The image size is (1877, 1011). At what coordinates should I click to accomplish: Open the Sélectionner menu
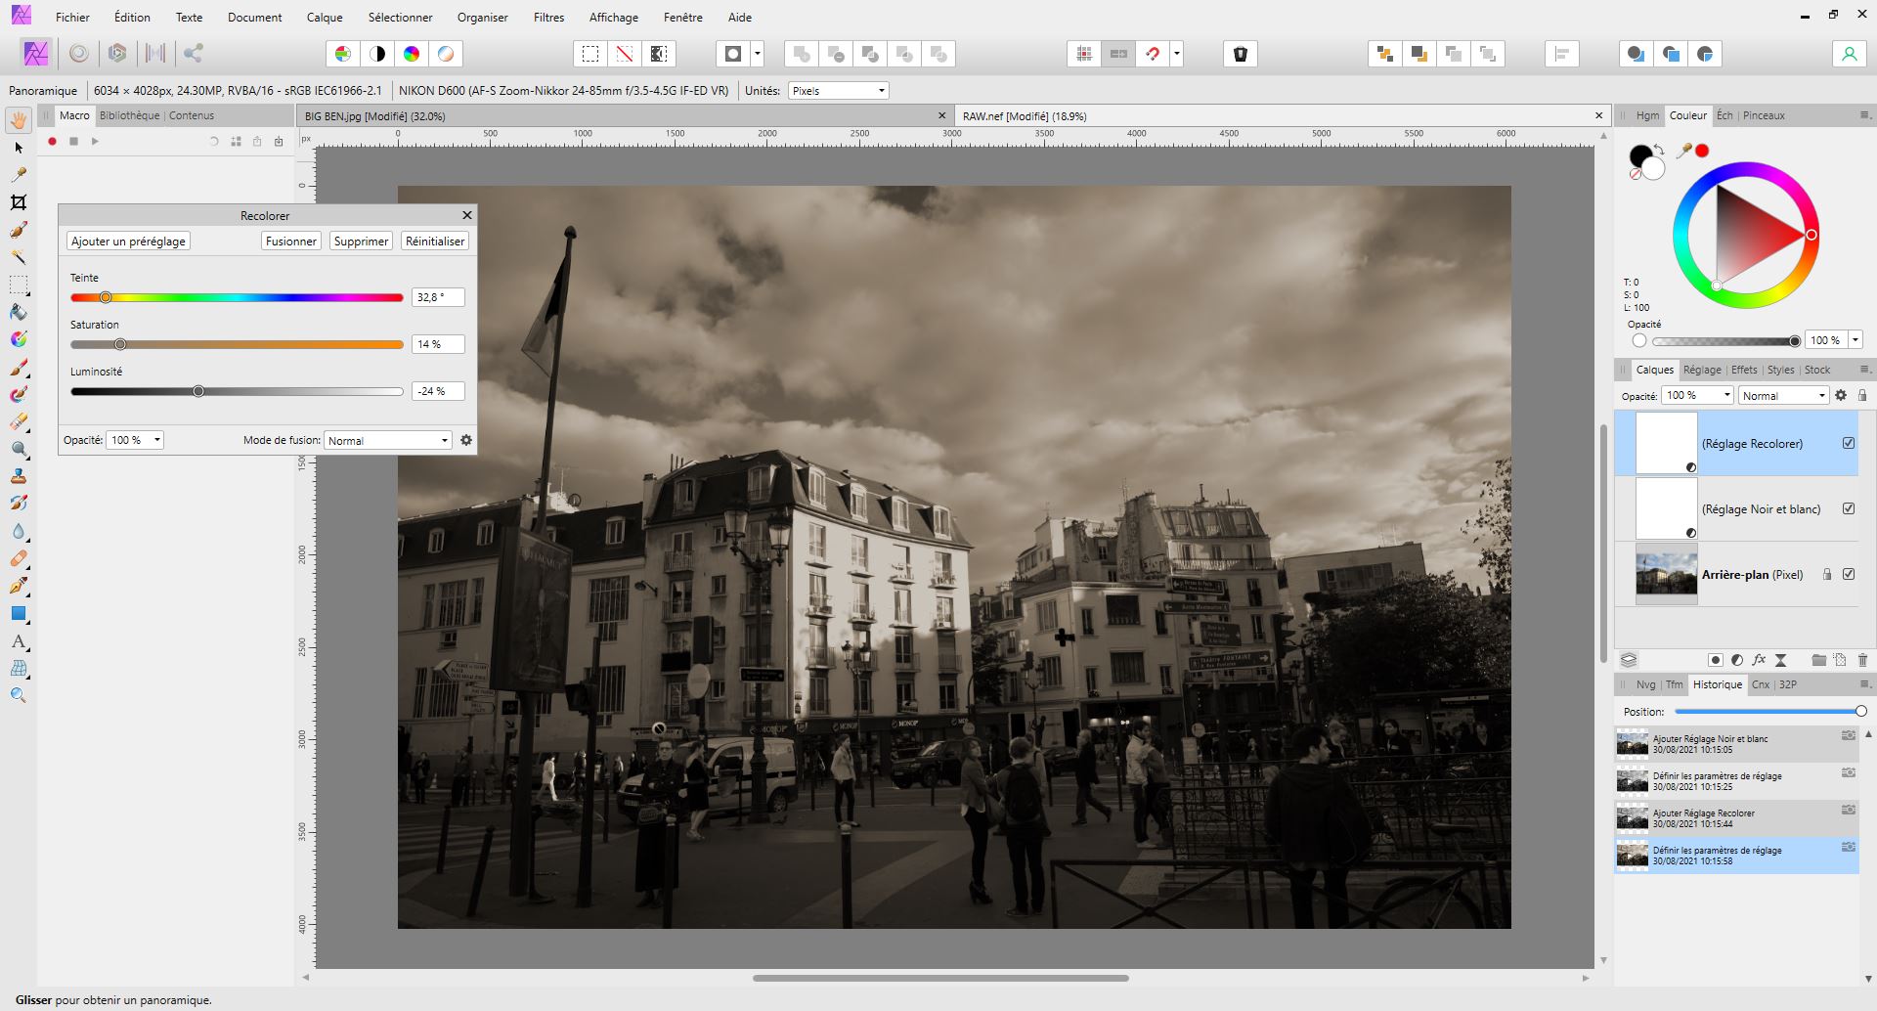[400, 17]
